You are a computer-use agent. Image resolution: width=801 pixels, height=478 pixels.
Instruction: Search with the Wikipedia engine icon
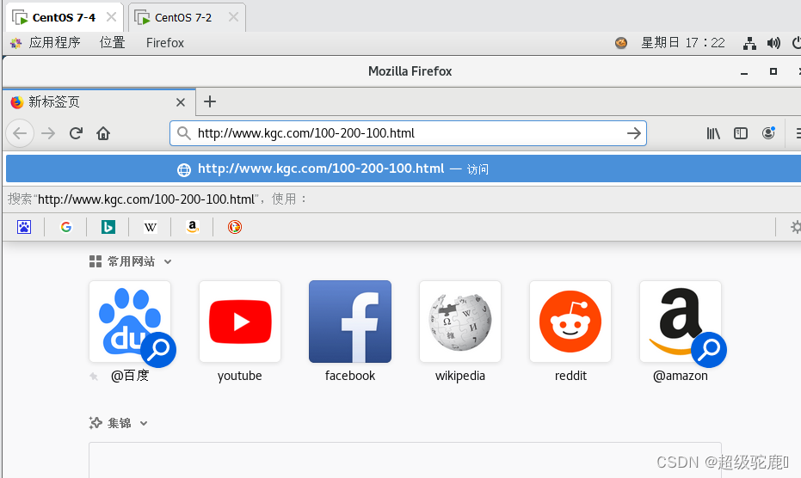(x=151, y=227)
